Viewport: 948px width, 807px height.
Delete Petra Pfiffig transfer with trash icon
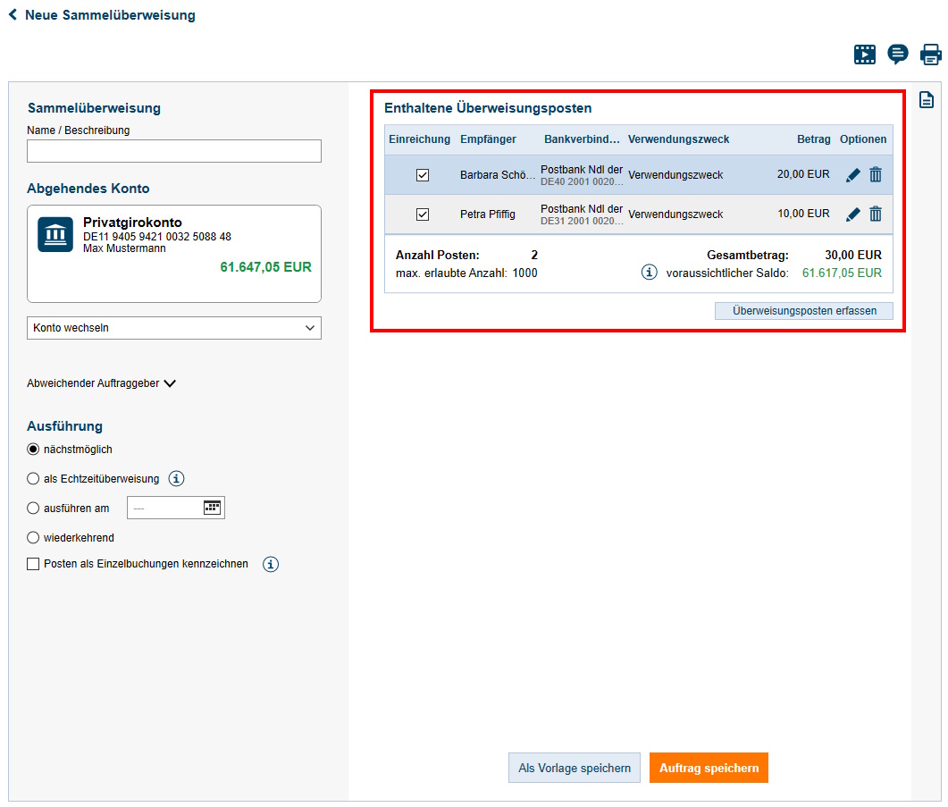(876, 214)
